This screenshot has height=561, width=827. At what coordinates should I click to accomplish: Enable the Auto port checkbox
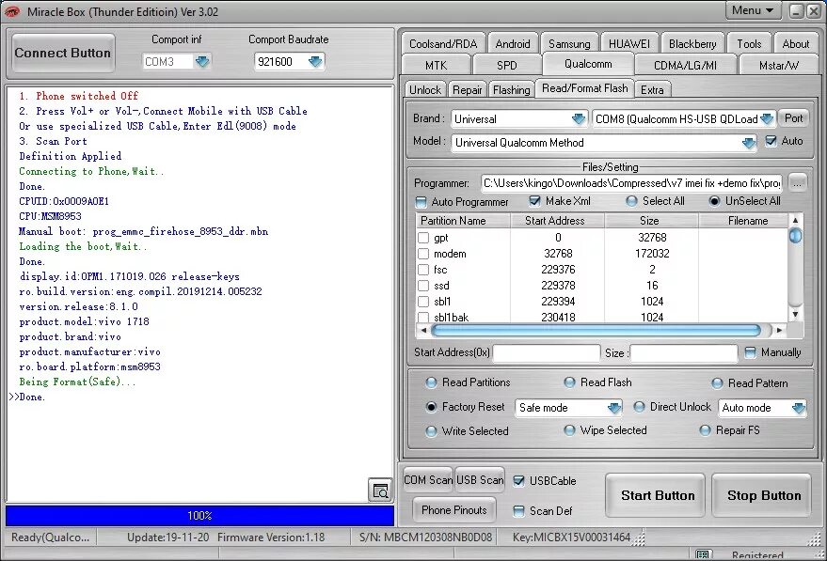771,141
